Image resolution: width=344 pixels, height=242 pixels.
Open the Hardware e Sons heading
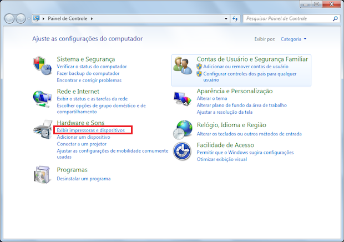[80, 123]
